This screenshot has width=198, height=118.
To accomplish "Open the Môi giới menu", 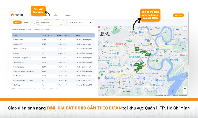I will coord(68,15).
